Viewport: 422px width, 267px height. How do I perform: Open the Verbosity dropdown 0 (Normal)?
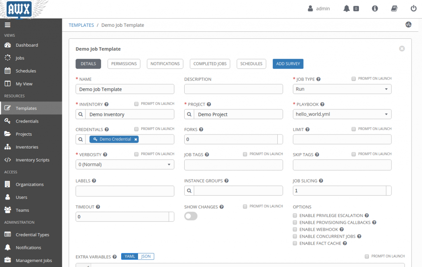[x=125, y=164]
